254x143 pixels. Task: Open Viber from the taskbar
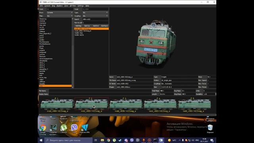point(132,140)
